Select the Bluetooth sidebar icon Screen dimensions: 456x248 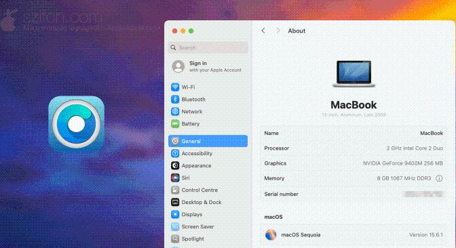175,100
